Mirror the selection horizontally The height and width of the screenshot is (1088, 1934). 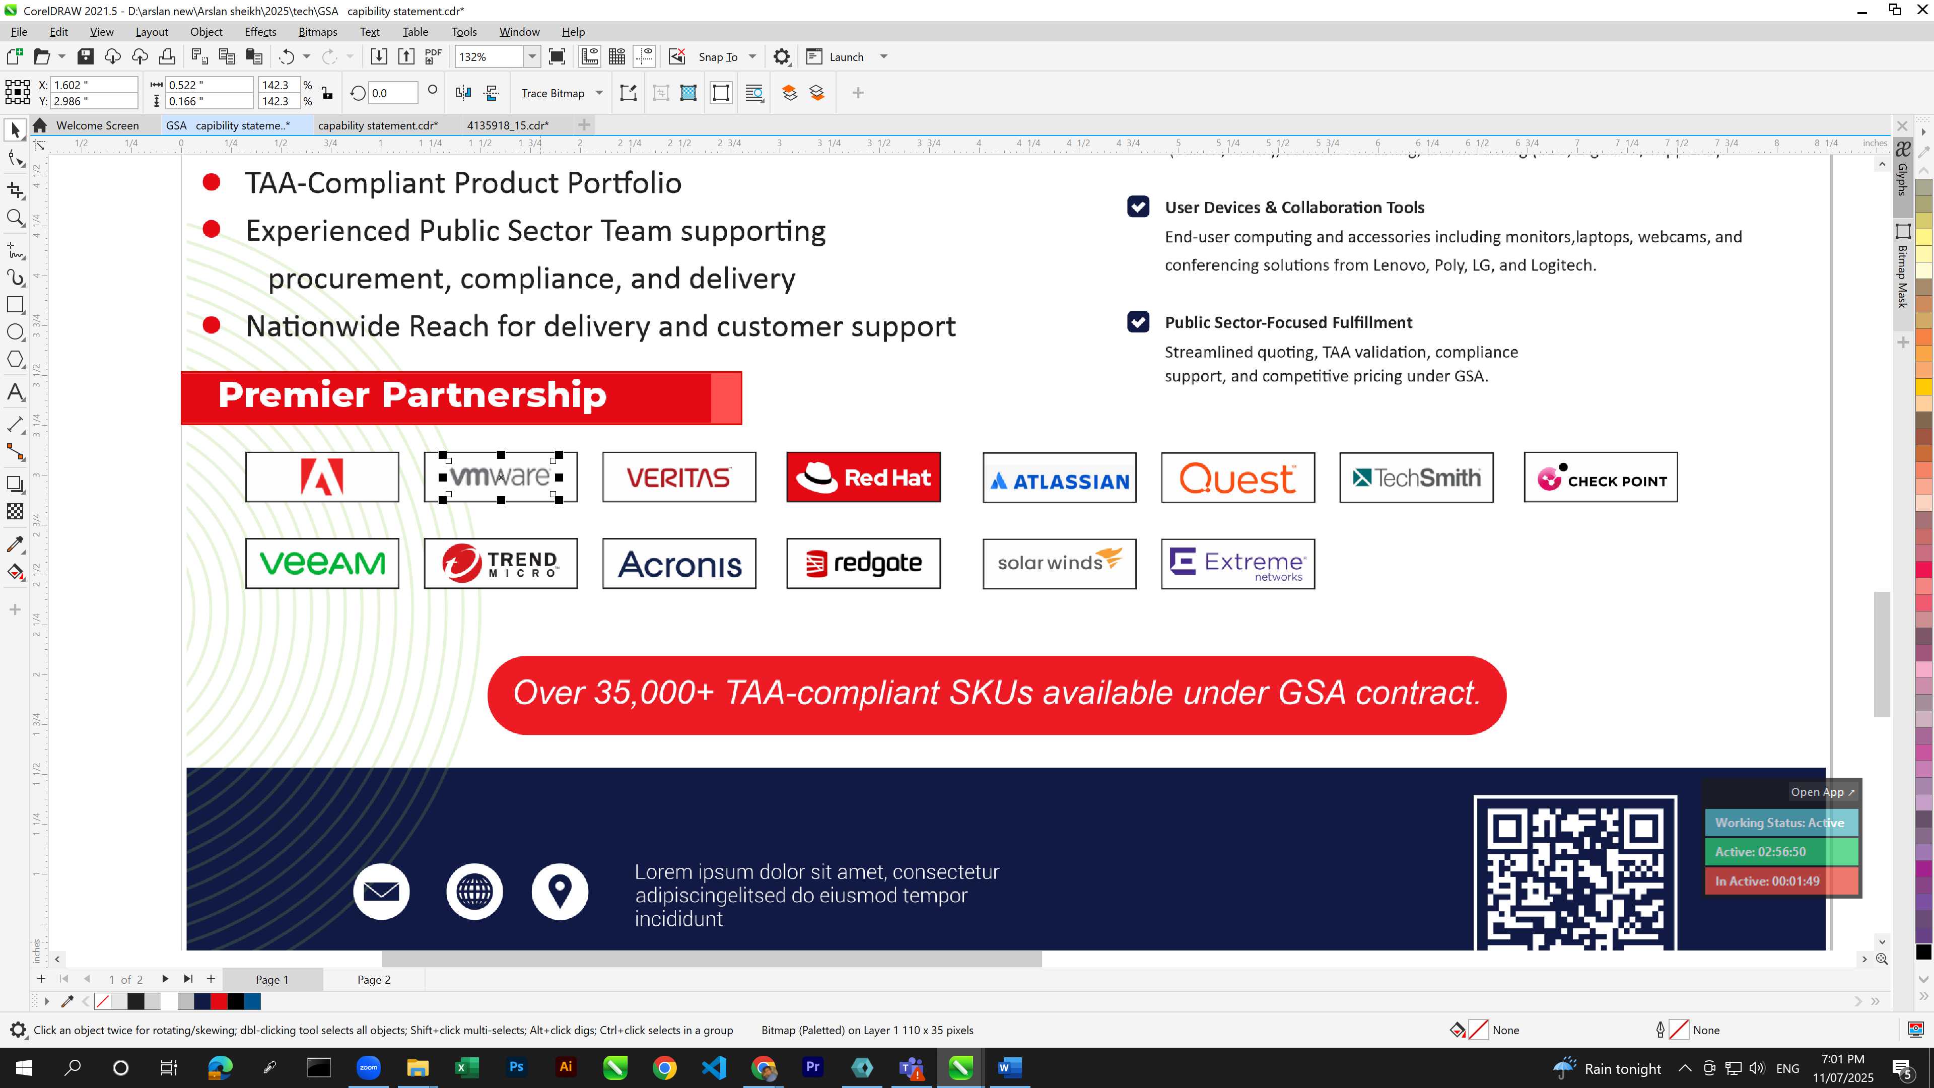point(463,93)
